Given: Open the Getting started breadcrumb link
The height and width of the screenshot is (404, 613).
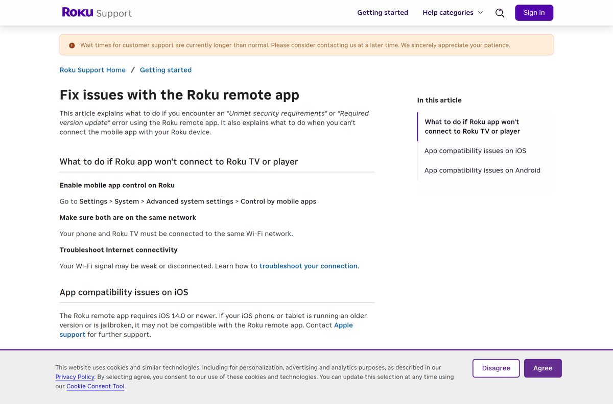Looking at the screenshot, I should 166,70.
